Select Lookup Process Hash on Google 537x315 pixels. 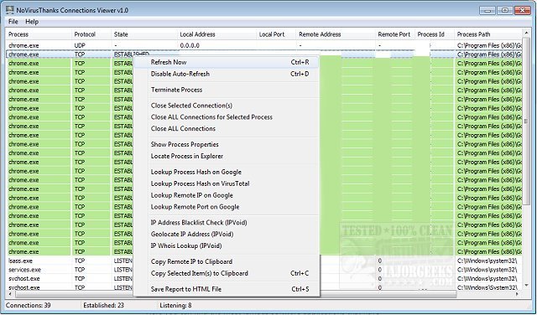tap(226, 172)
